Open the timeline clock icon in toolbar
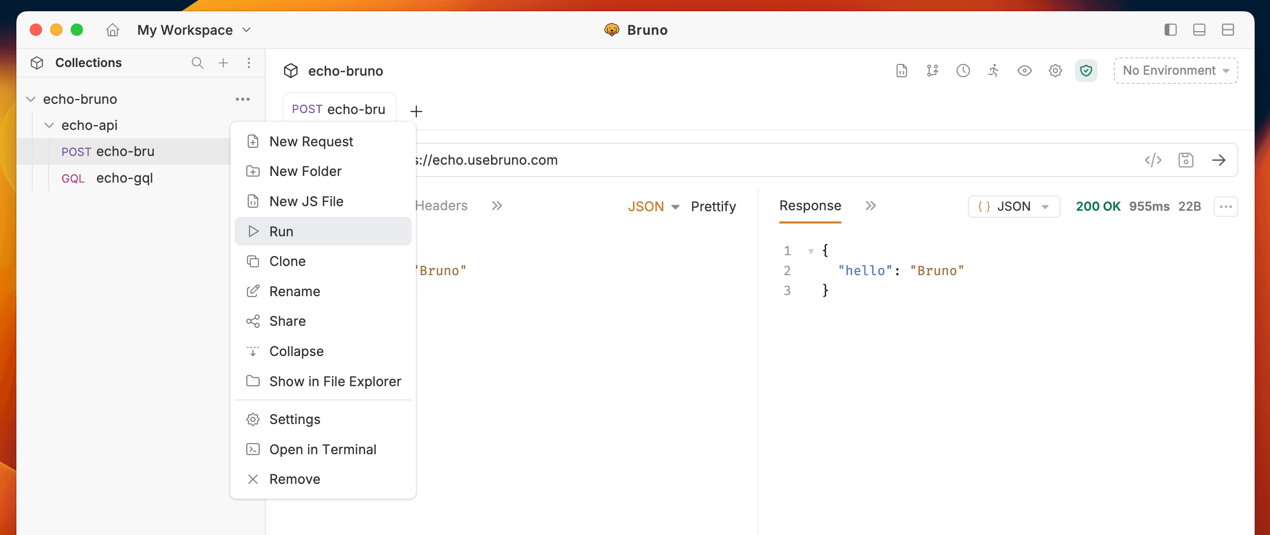This screenshot has height=535, width=1270. [x=963, y=71]
